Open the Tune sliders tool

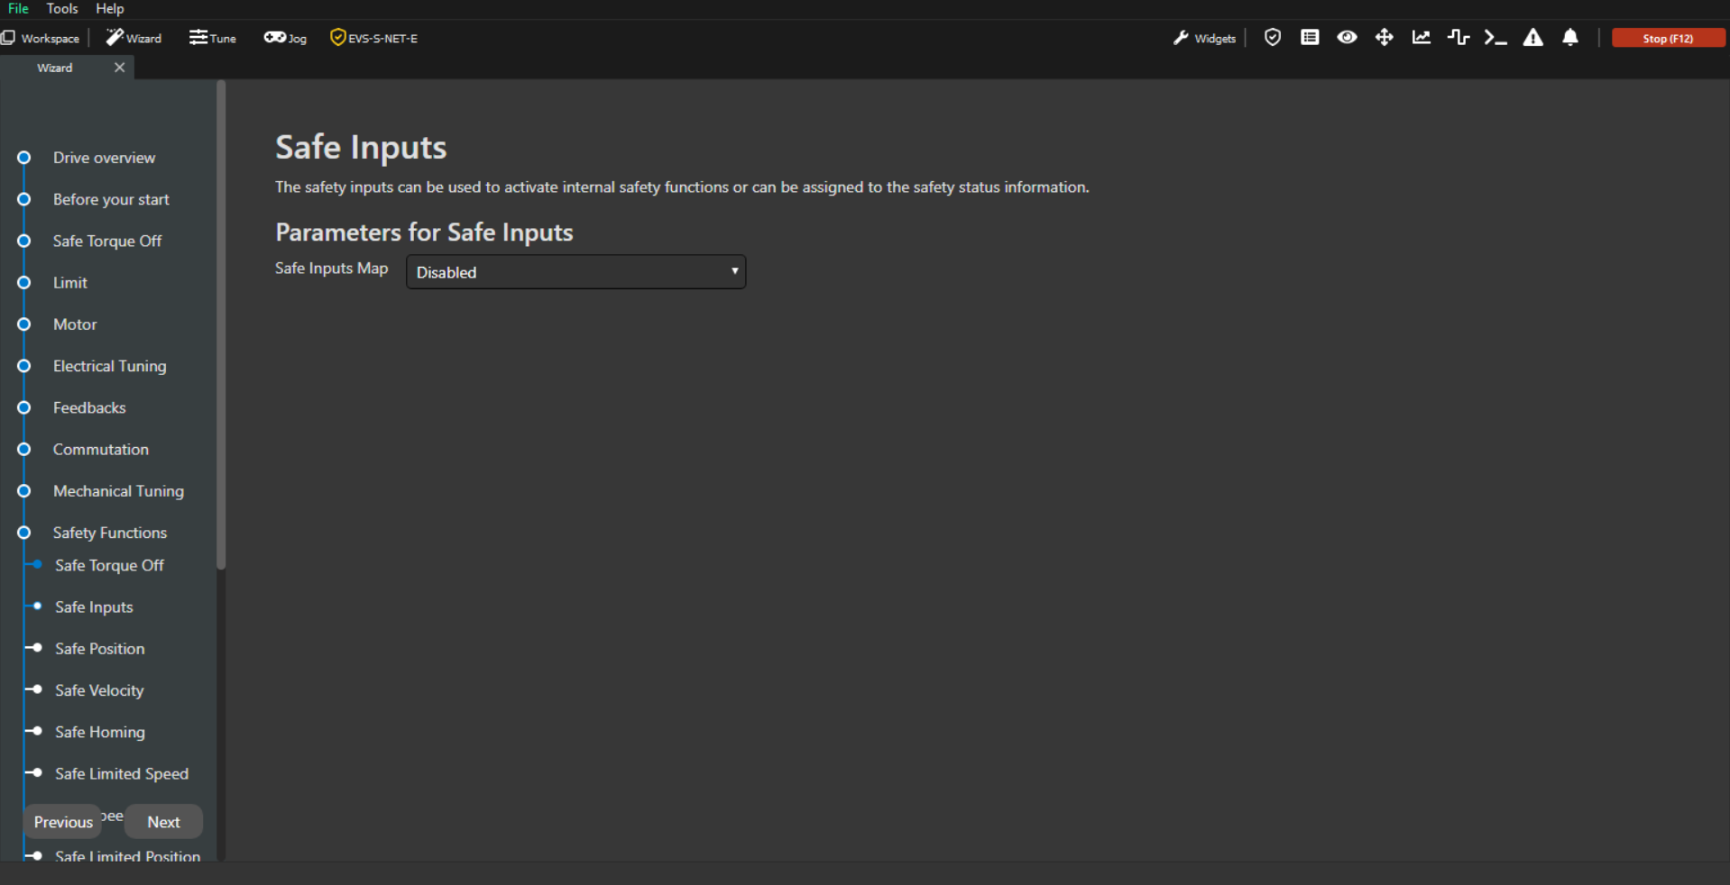[212, 38]
